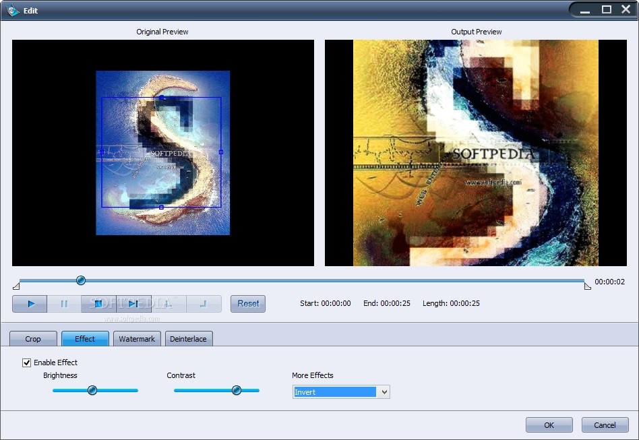The width and height of the screenshot is (639, 440).
Task: Click the top crop handle in Original Preview
Action: click(162, 98)
